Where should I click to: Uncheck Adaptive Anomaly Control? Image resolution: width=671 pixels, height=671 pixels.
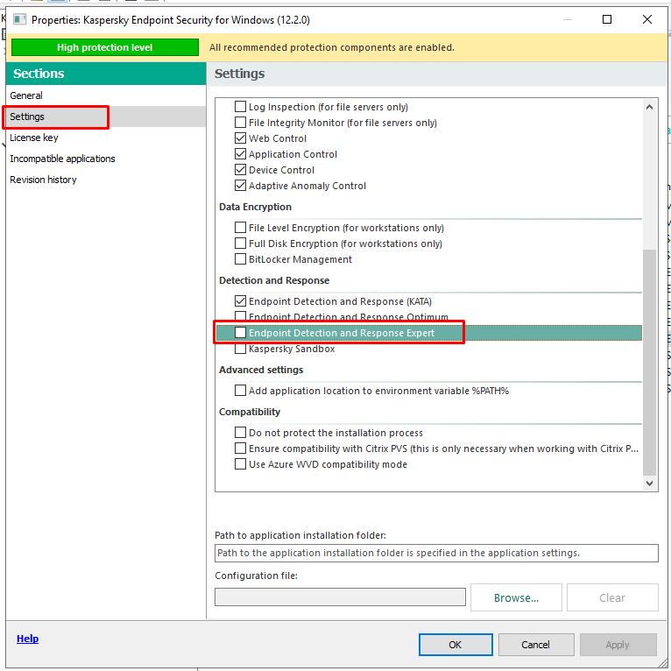click(x=240, y=186)
